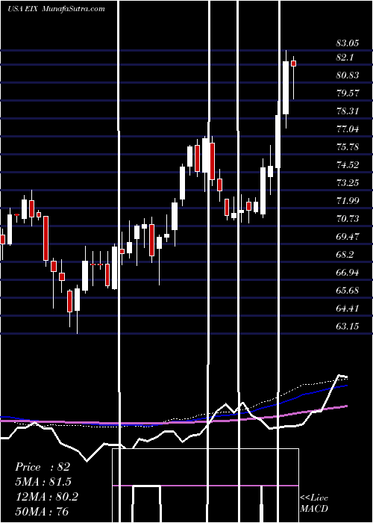
Task: Click the MunafaSutra.com label
Action: [74, 9]
